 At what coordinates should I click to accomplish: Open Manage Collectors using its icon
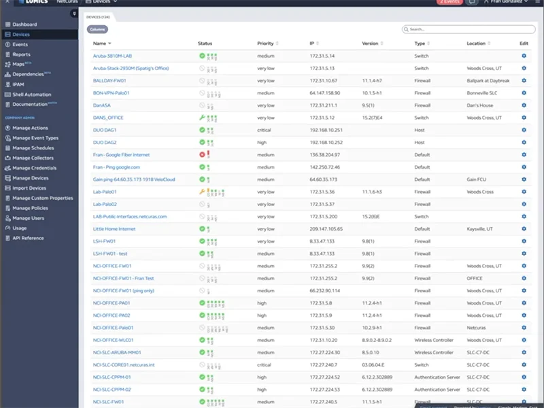[7, 158]
